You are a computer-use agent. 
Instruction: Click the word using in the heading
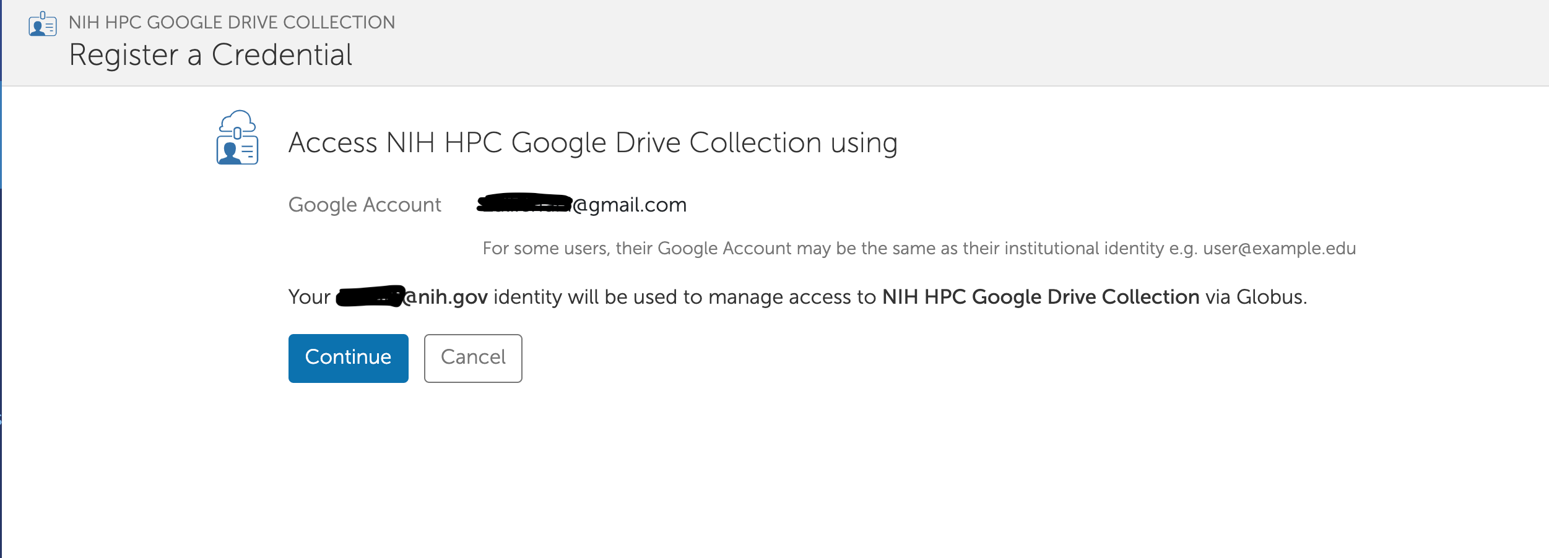864,143
